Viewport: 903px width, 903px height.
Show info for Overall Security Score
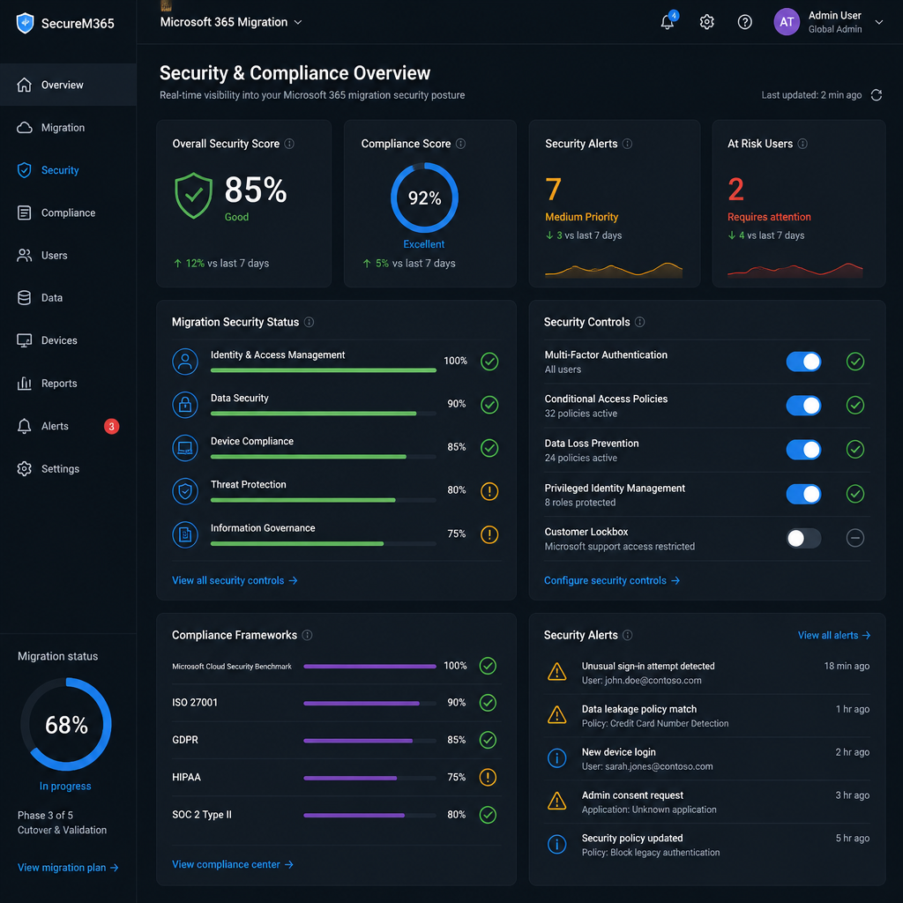tap(289, 144)
